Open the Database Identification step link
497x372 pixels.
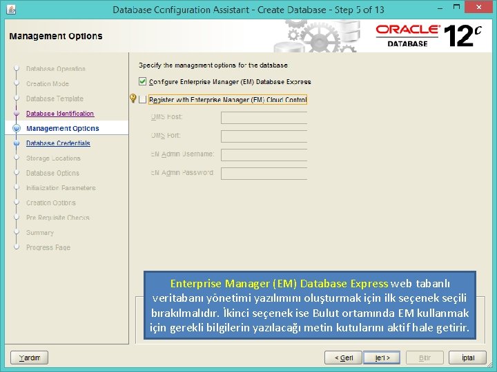60,113
